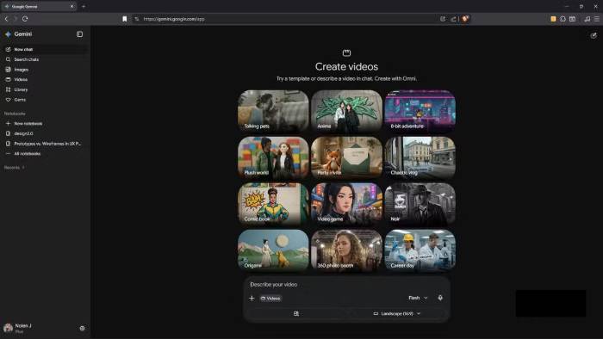Choose the Anime video template
Viewport: 603px width, 339px height.
point(346,111)
